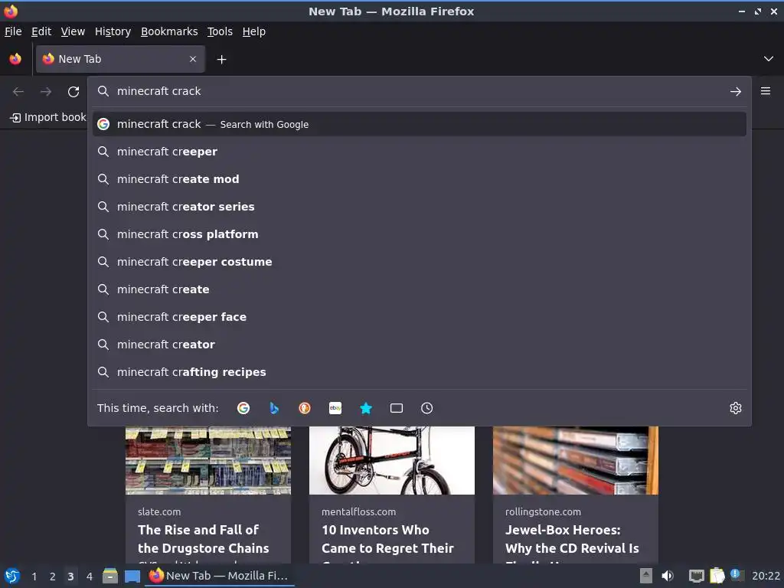Click the 20:22 clock
The width and height of the screenshot is (784, 588).
(766, 576)
